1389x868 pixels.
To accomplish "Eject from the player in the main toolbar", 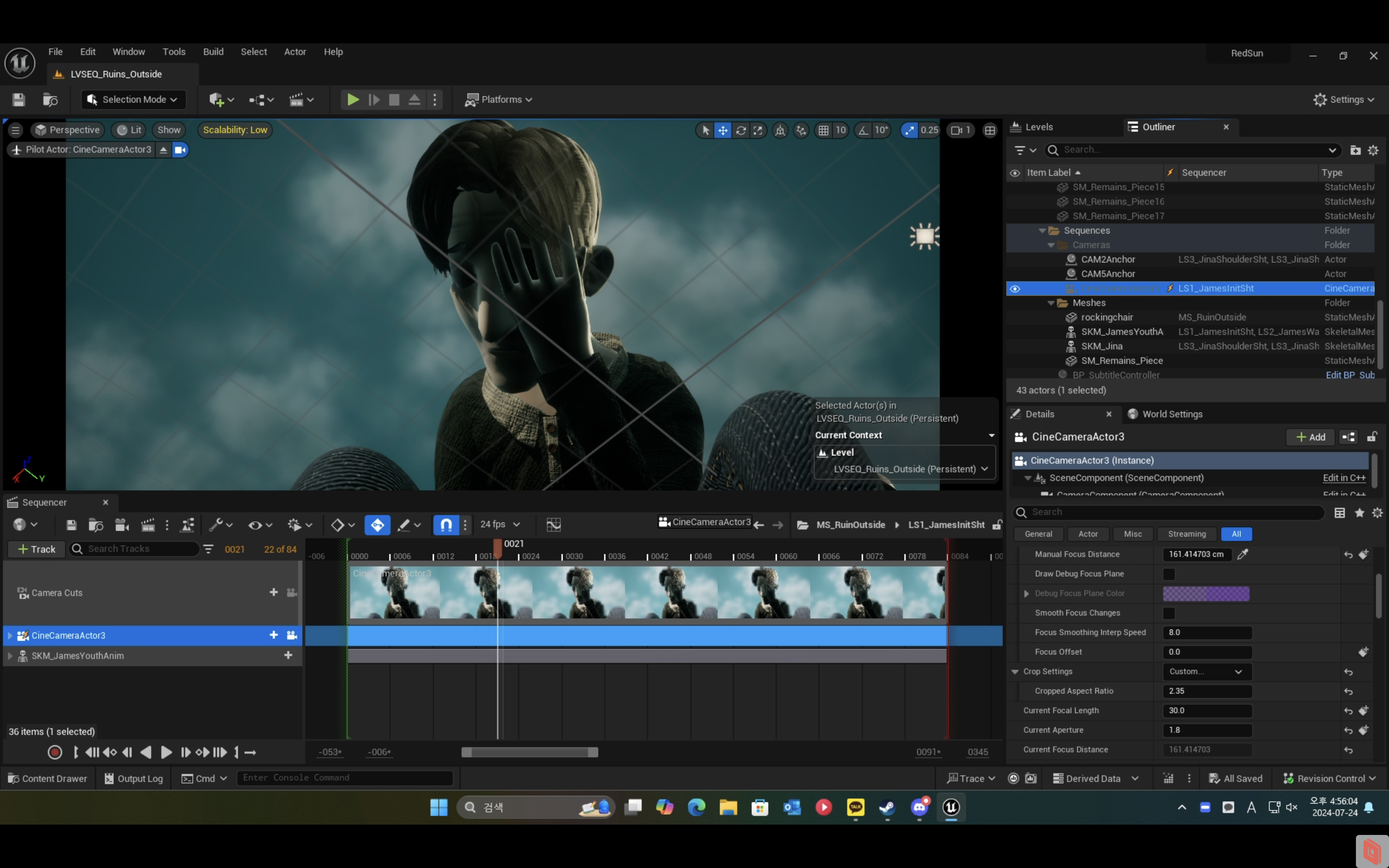I will click(414, 100).
